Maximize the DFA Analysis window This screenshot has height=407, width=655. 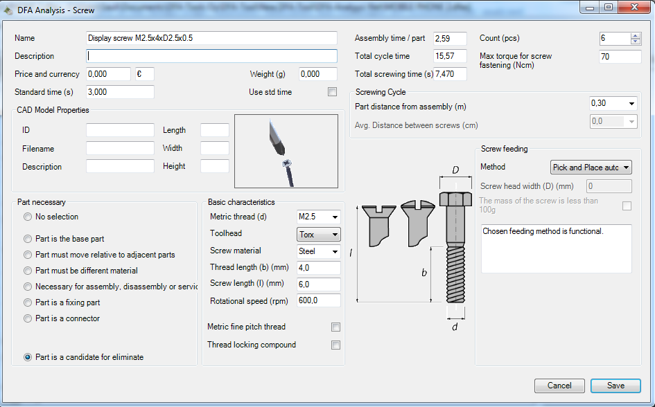pos(609,7)
